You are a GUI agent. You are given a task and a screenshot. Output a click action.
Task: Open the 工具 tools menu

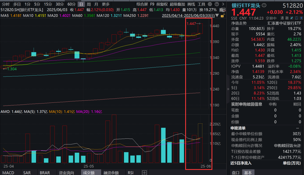click(201, 4)
